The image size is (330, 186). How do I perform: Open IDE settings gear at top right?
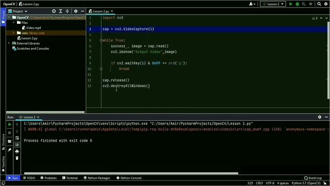(326, 4)
